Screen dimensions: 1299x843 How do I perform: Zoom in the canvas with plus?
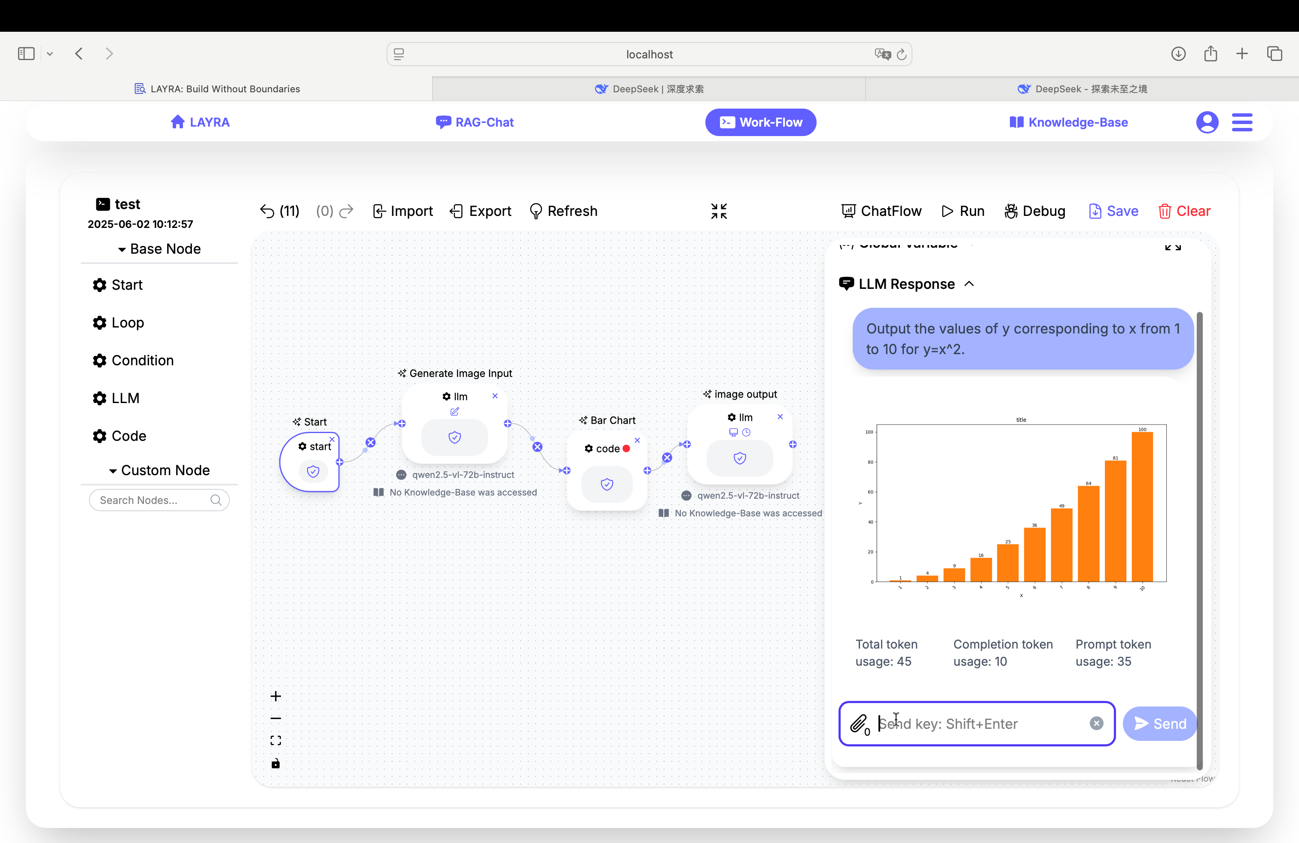(276, 696)
